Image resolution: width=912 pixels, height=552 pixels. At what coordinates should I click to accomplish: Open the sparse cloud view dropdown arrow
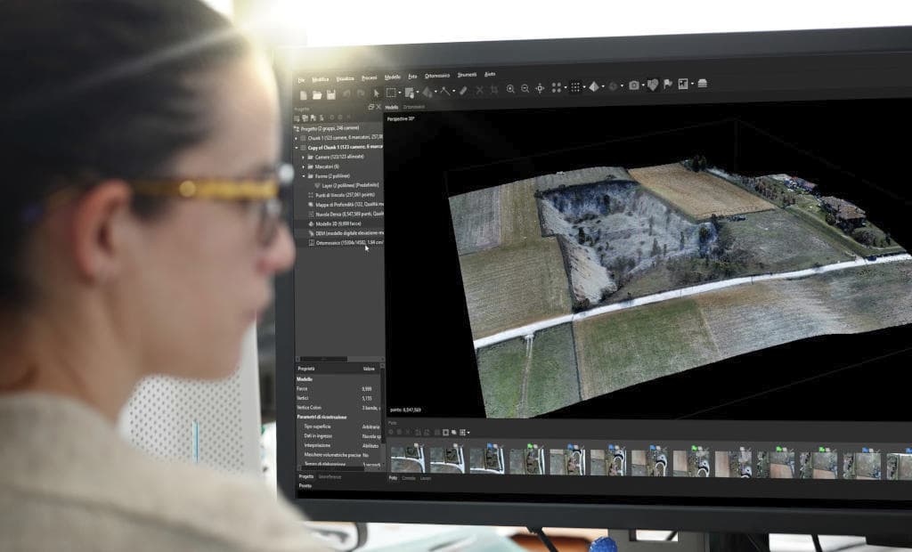click(565, 88)
